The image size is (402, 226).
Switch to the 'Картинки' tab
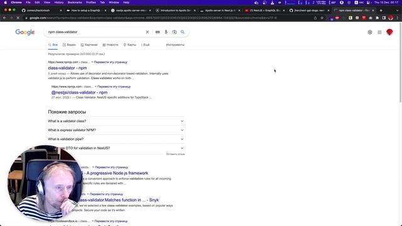pos(89,45)
